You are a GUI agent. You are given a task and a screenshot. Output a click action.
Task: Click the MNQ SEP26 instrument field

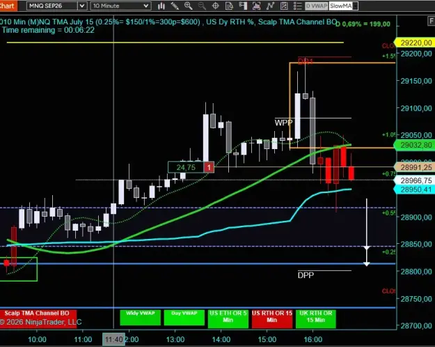(x=52, y=6)
